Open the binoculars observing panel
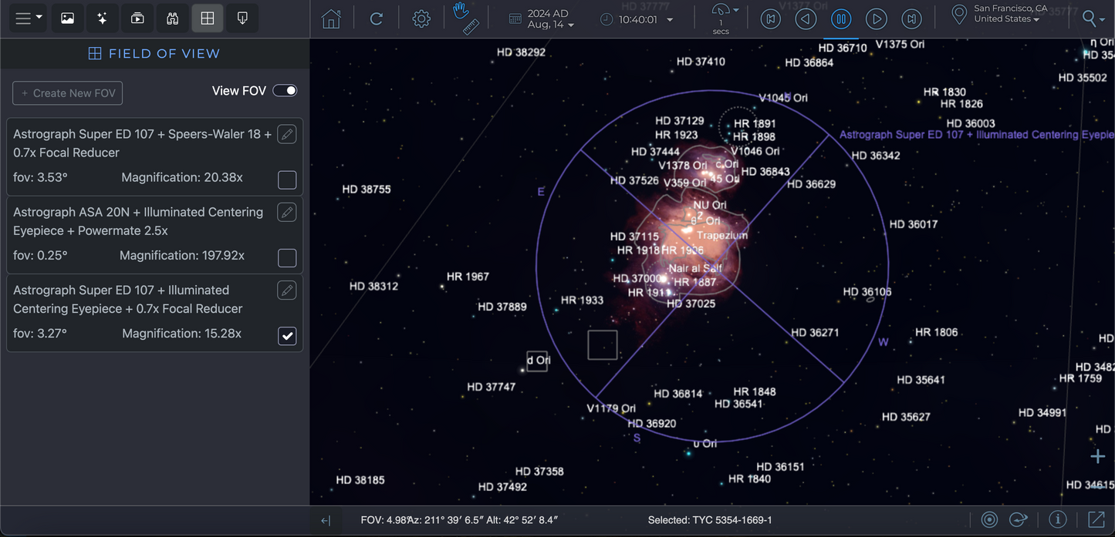The height and width of the screenshot is (537, 1115). [x=172, y=18]
